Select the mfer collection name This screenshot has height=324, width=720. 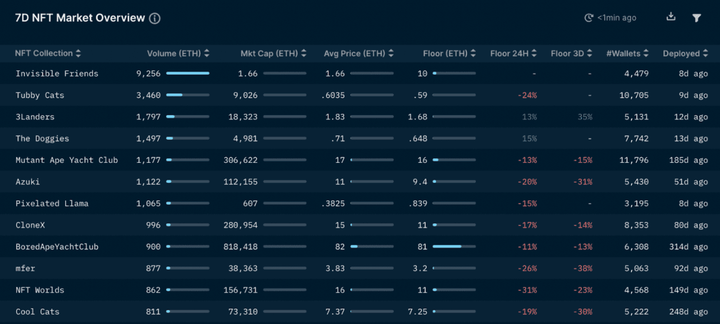coord(25,268)
